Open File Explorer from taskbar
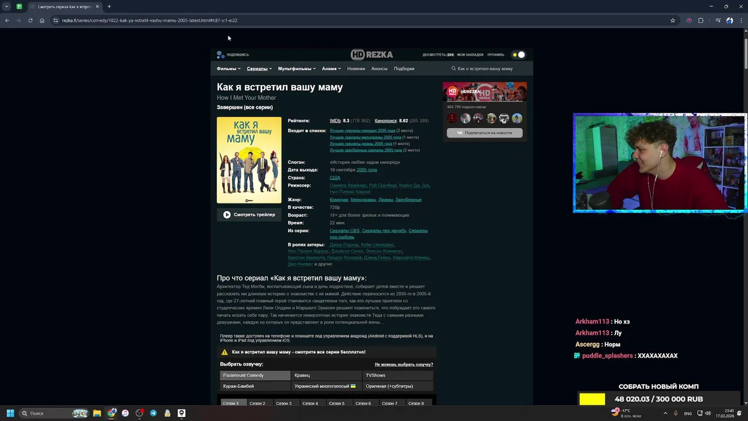748x421 pixels. tap(97, 413)
